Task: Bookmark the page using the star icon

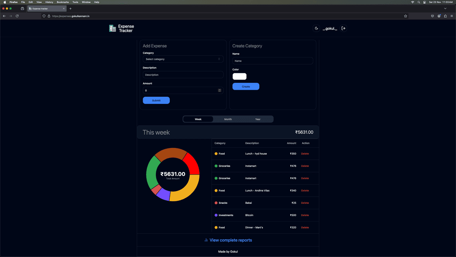Action: coord(405,16)
